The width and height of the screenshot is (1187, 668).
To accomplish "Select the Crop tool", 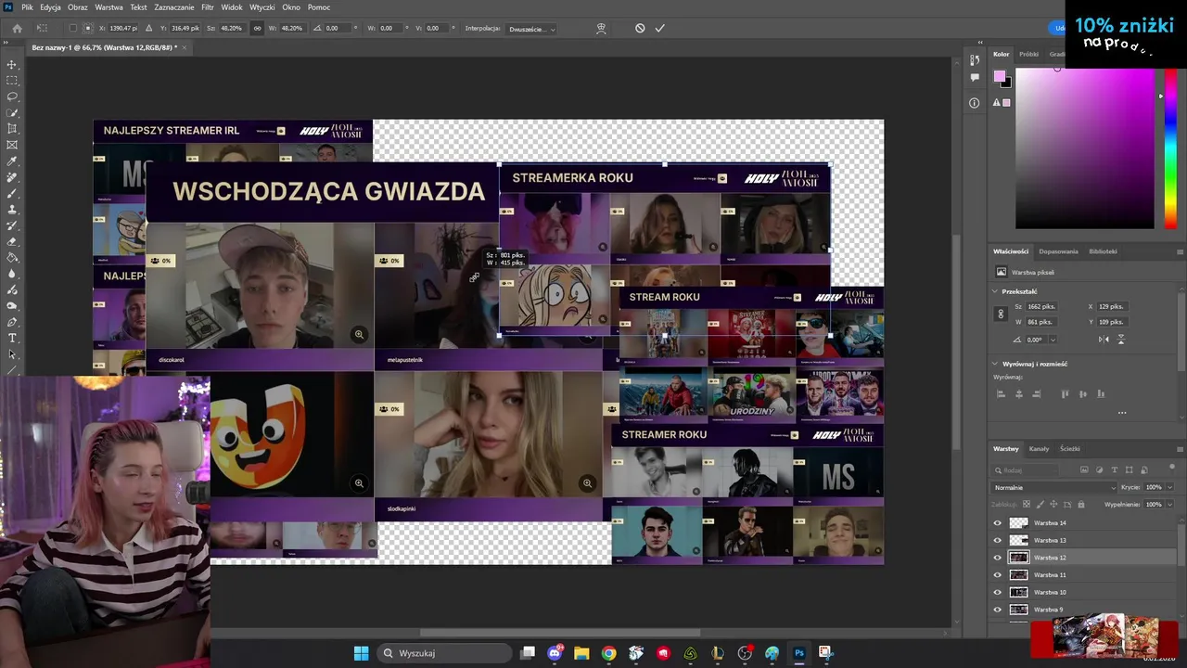I will [12, 129].
